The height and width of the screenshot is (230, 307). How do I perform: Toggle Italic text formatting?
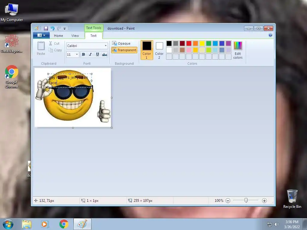(x=90, y=55)
